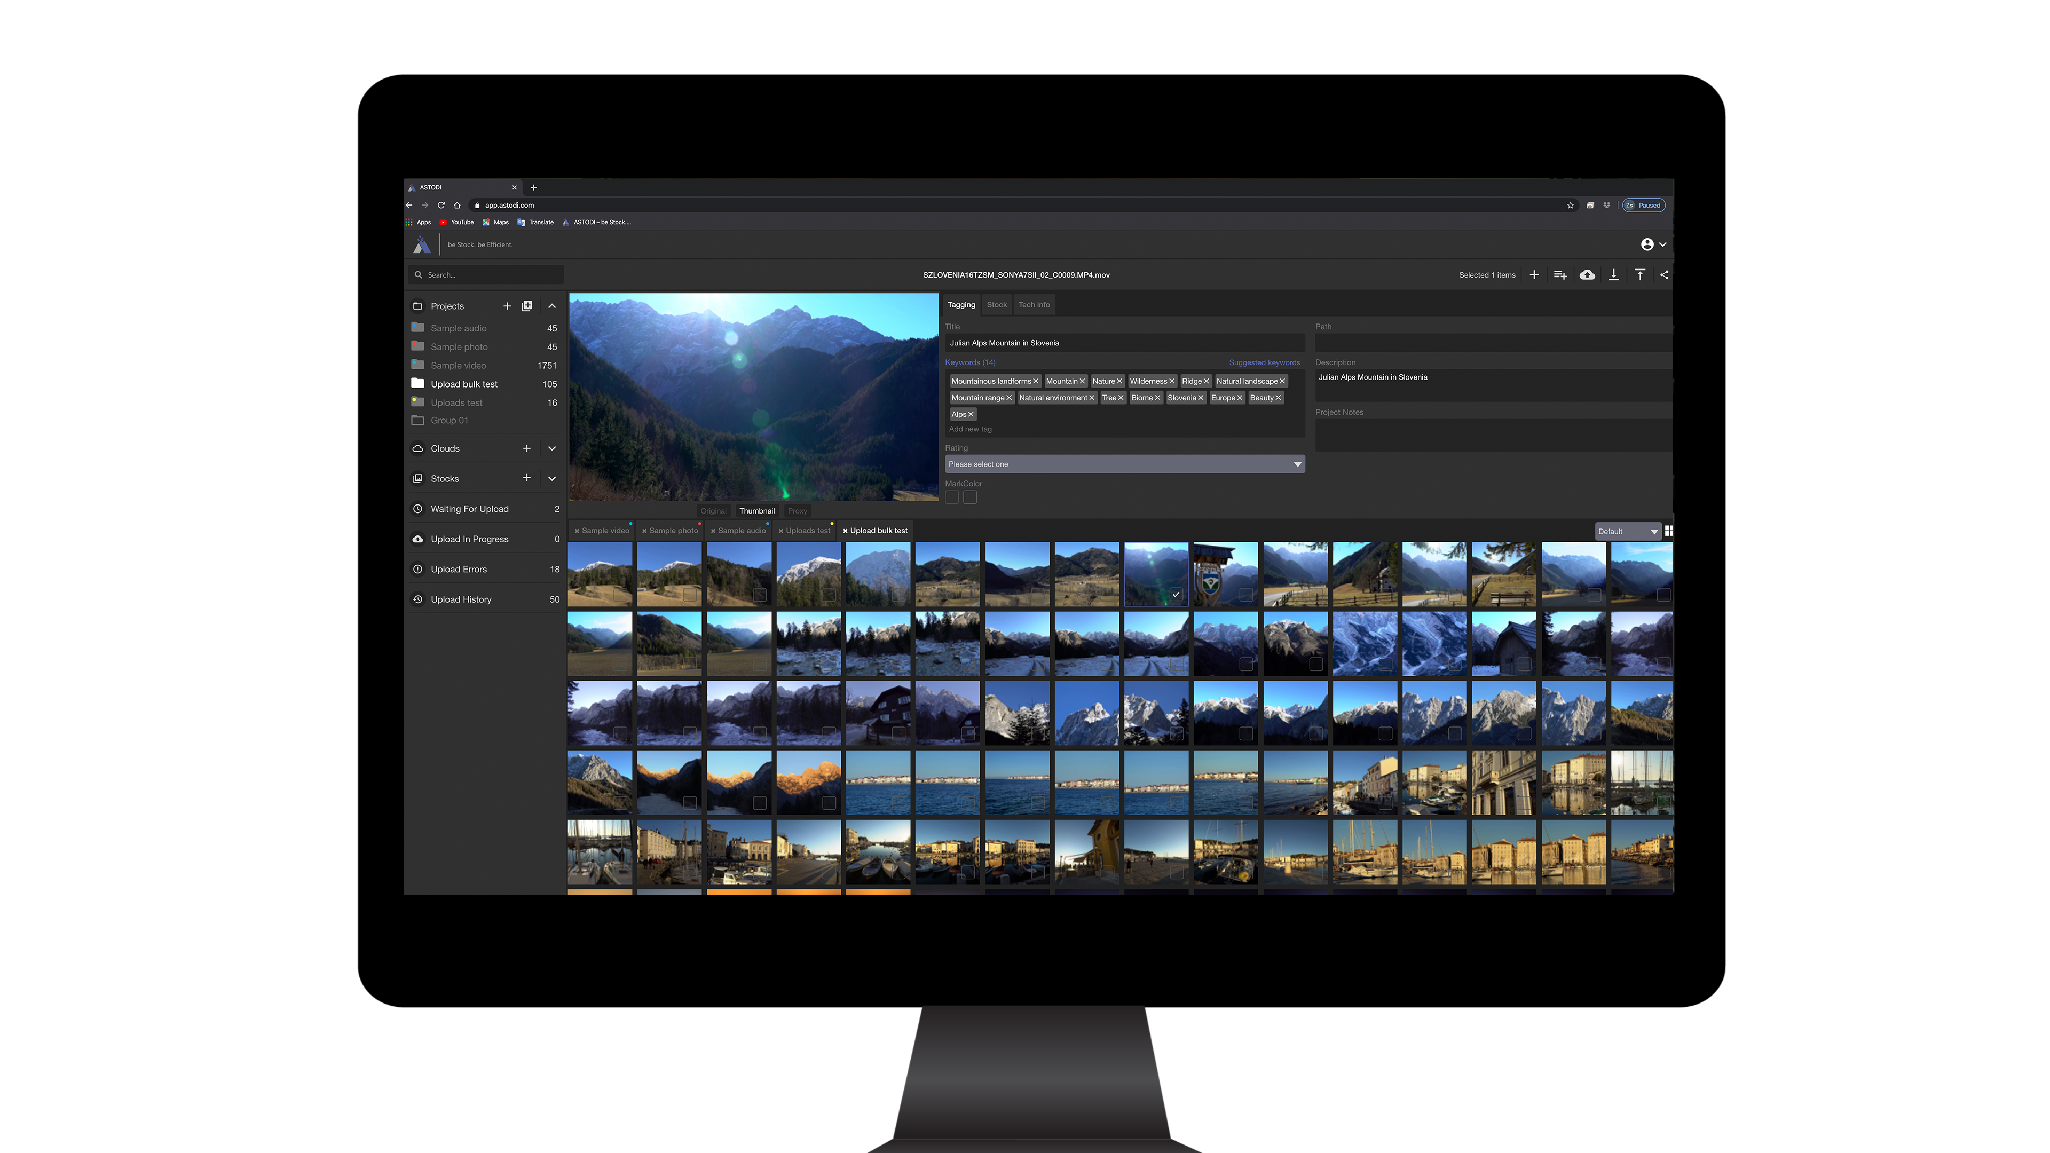The height and width of the screenshot is (1153, 2050).
Task: Open Upload Errors in the sidebar
Action: [459, 569]
